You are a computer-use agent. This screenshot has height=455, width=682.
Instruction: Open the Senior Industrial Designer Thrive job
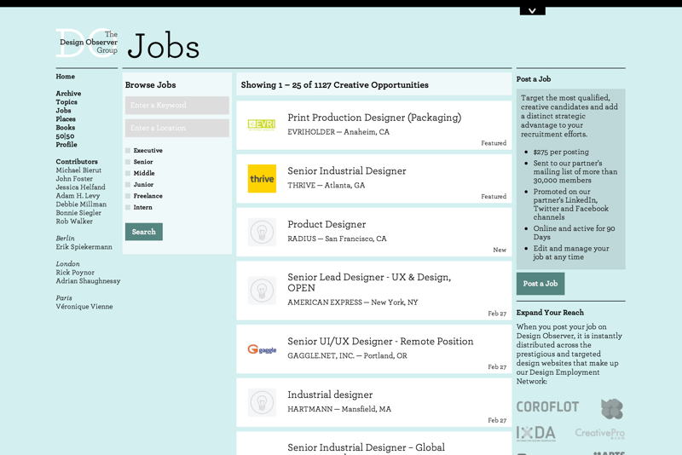(x=347, y=170)
